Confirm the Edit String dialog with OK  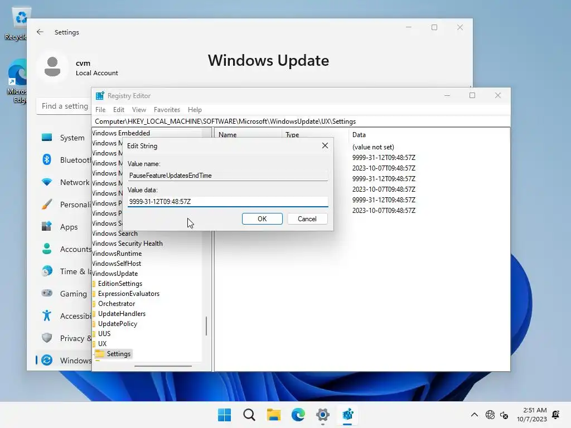tap(262, 218)
